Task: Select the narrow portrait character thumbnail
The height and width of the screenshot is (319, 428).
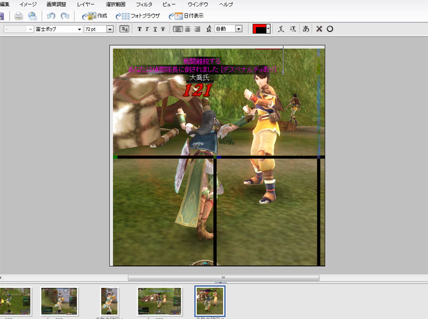Action: (x=109, y=301)
